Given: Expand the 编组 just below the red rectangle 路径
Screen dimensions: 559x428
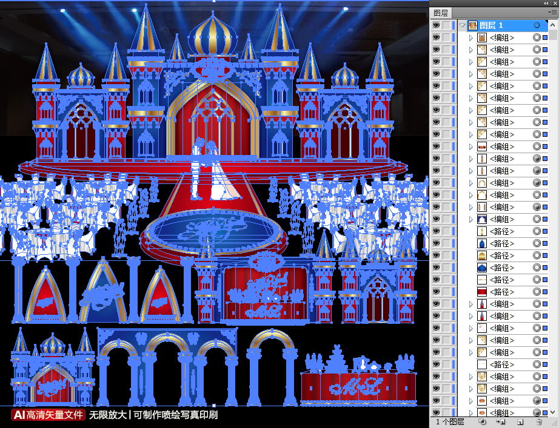Looking at the screenshot, I should tap(471, 304).
